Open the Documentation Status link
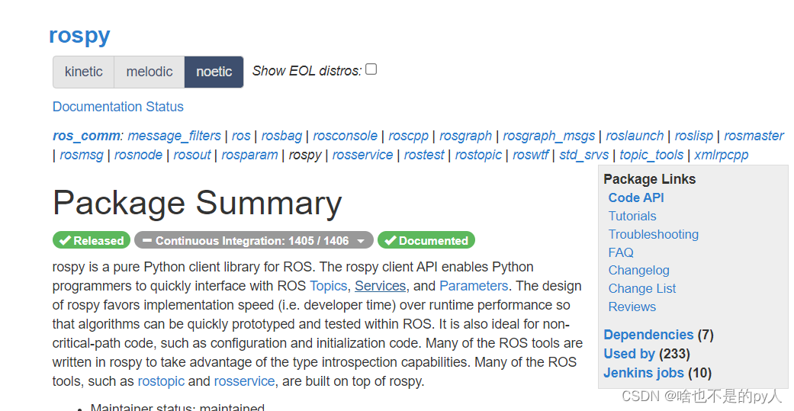Viewport: 794px width, 411px height. [118, 107]
